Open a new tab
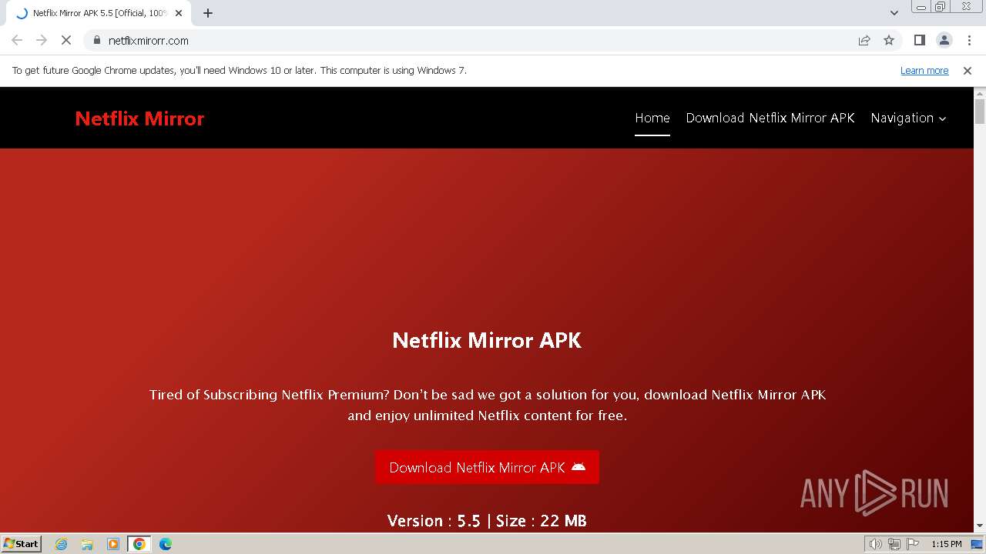Image resolution: width=986 pixels, height=554 pixels. (208, 13)
